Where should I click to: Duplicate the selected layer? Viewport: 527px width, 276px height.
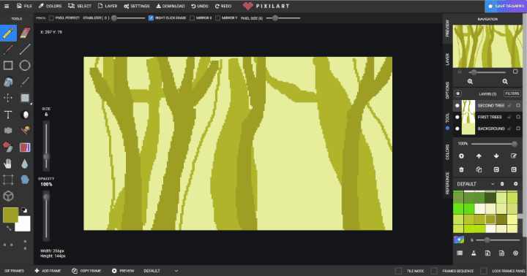click(479, 169)
